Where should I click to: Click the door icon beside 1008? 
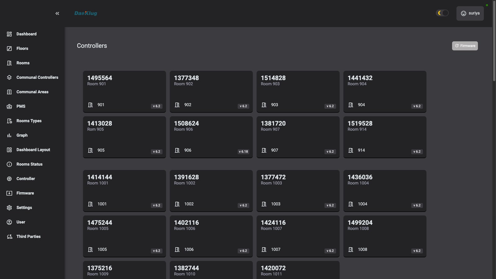coord(351,250)
